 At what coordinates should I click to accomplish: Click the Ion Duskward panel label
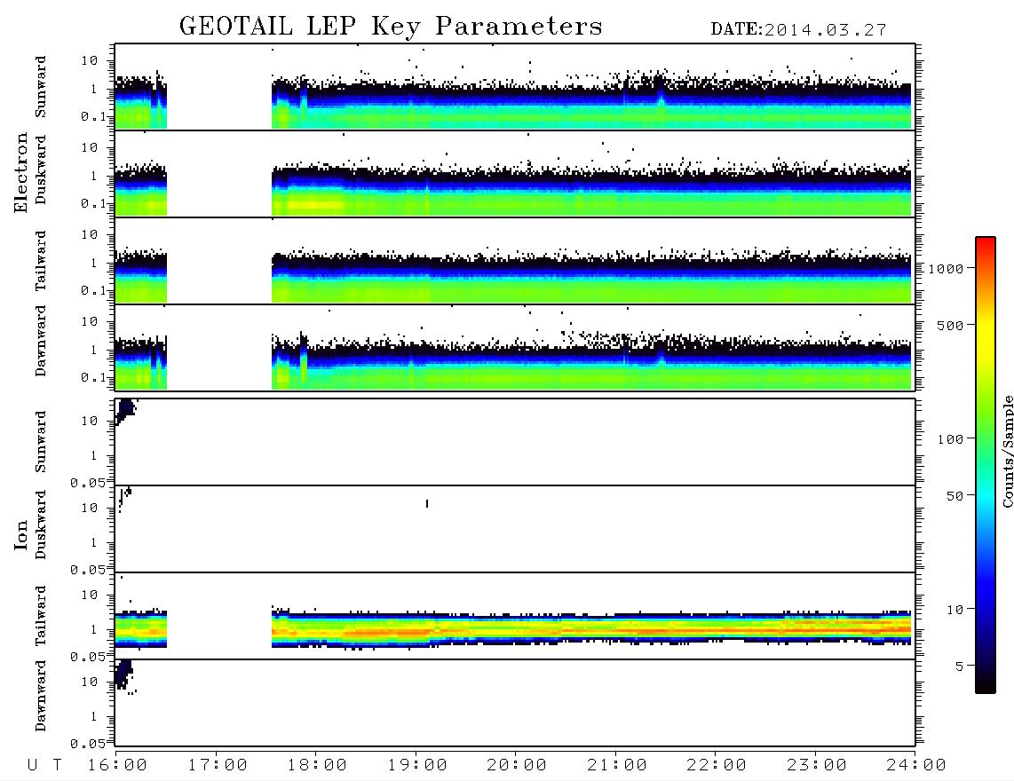41,525
